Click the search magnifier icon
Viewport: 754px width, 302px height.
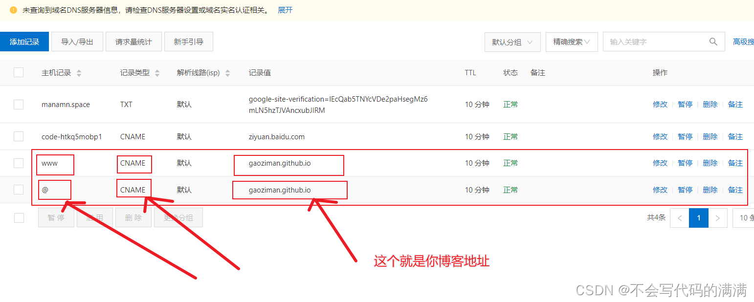pyautogui.click(x=713, y=42)
